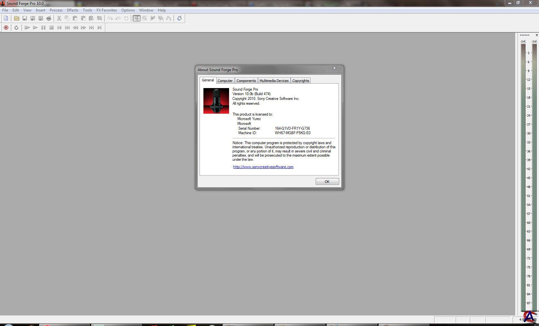
Task: Click the Next marker transport button
Action: 91,28
